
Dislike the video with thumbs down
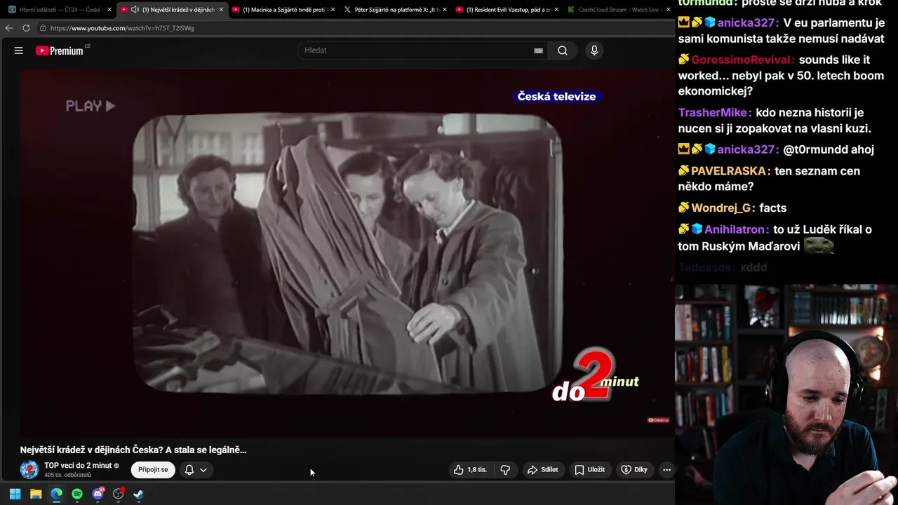click(x=505, y=470)
